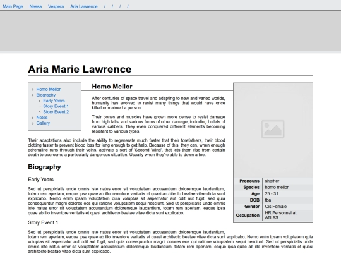
Task: Open Story Event 1 contents link
Action: (x=56, y=106)
